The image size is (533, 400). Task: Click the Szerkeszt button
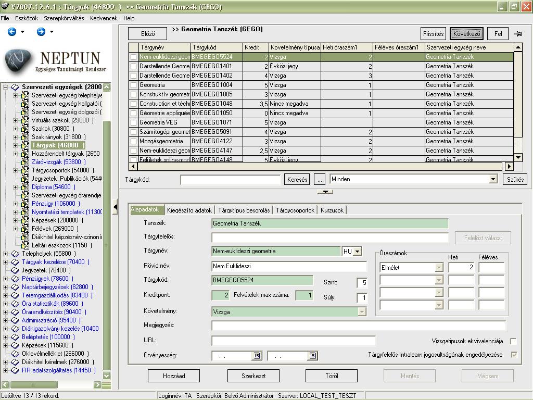coord(253,376)
